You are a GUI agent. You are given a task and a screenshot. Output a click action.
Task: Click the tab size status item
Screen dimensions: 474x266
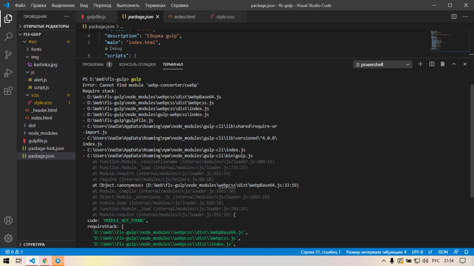(x=376, y=252)
